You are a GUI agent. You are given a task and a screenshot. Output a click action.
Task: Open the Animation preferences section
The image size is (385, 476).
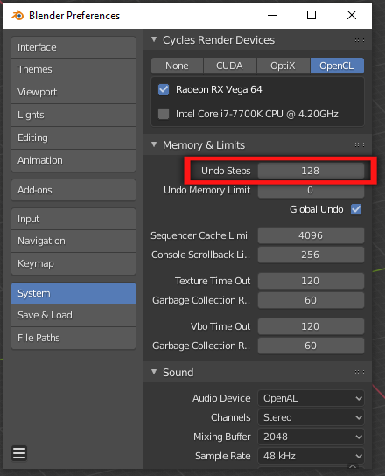(x=73, y=160)
